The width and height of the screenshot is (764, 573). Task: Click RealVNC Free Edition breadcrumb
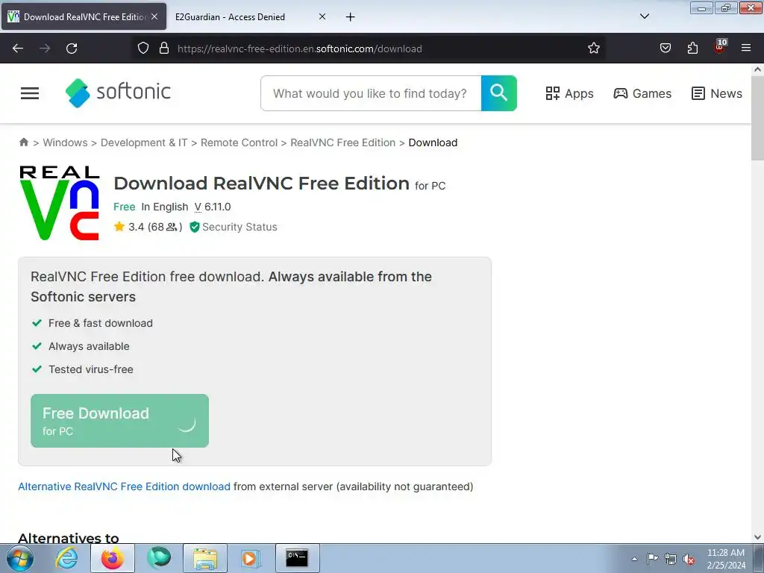pos(343,143)
